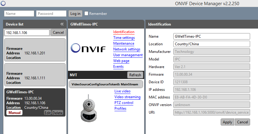Viewport: 258px width, 134px height.
Task: Click the ONVIF logo image
Action: (88, 48)
